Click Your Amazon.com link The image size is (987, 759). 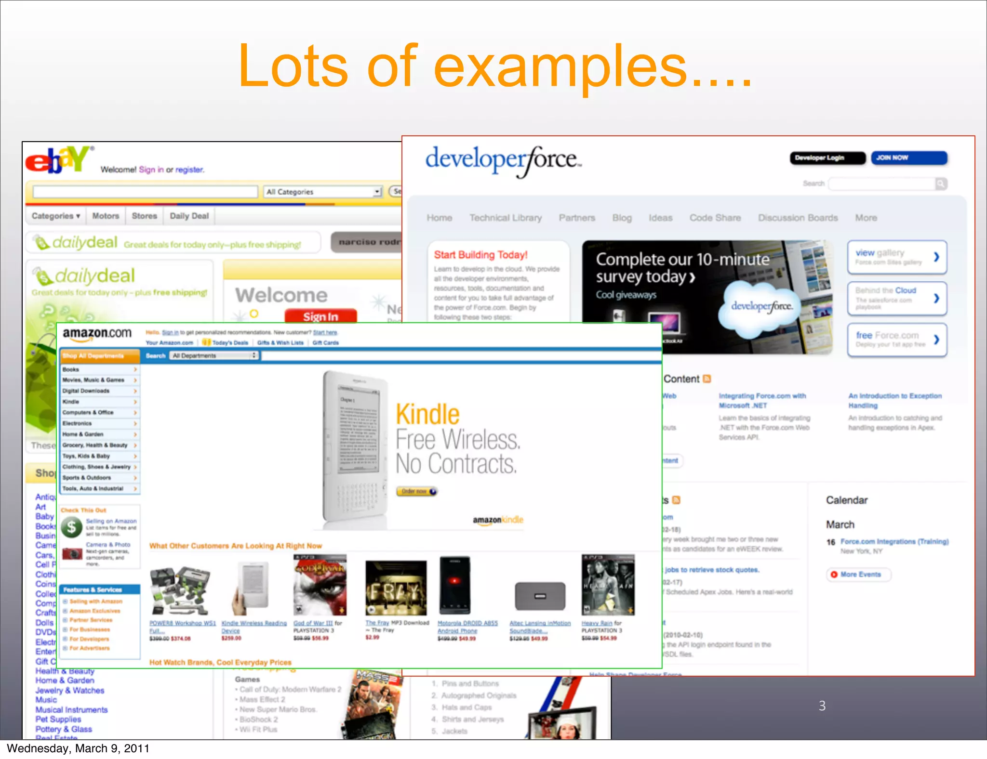pos(169,343)
